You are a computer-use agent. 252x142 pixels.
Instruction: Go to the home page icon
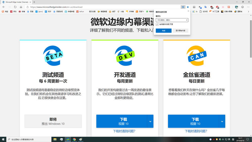tap(21, 7)
